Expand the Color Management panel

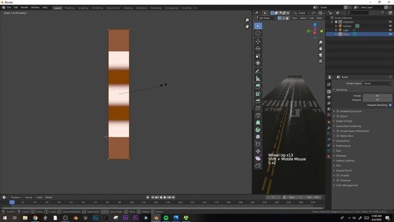point(347,185)
